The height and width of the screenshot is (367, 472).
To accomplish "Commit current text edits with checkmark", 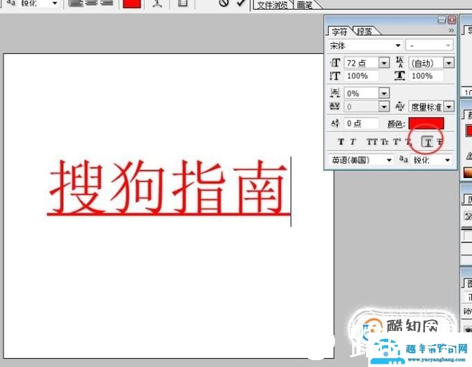I will (241, 3).
